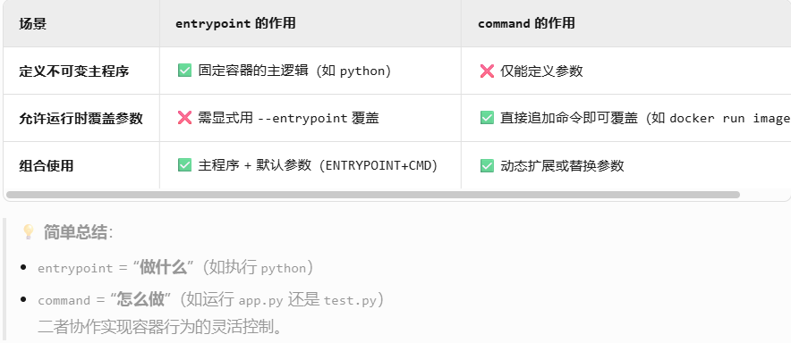Click green checkmark beside 固定容器的主逻辑
The width and height of the screenshot is (791, 343).
184,71
